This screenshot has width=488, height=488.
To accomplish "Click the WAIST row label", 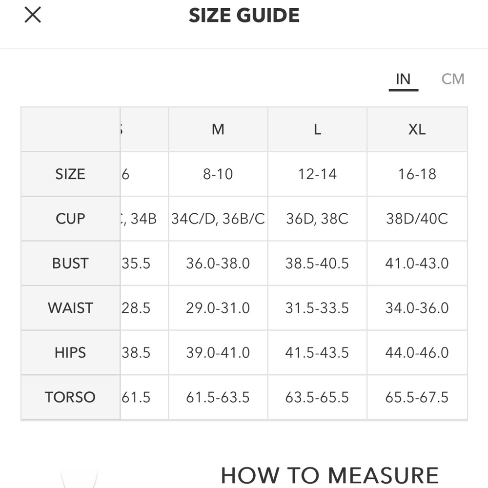I will tap(70, 308).
